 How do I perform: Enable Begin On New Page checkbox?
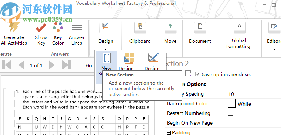pyautogui.click(x=230, y=123)
